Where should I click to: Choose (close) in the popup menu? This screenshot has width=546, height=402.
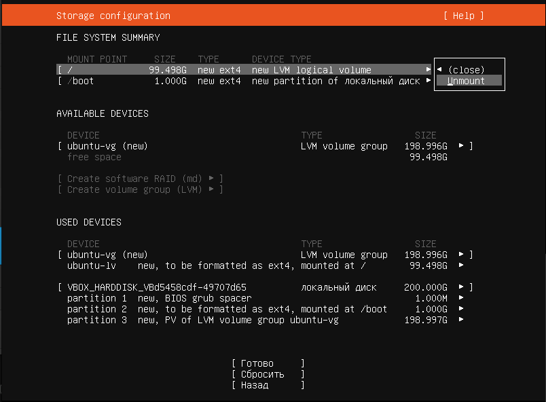pyautogui.click(x=467, y=70)
